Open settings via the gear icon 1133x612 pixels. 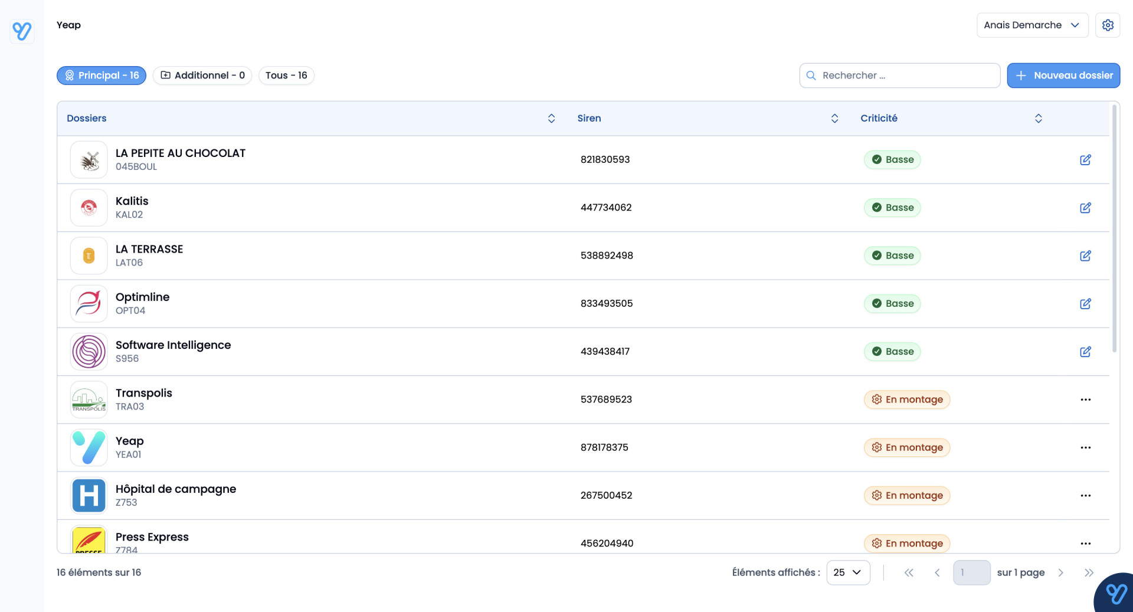(x=1108, y=25)
